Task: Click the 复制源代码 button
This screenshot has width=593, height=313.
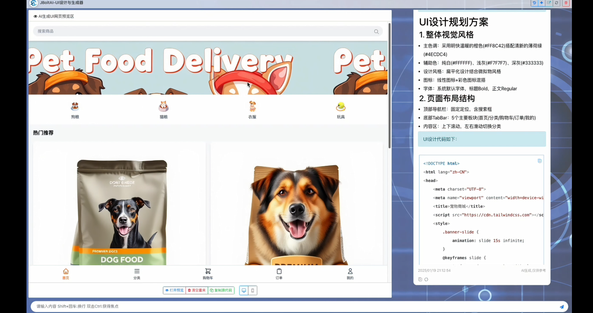Action: pyautogui.click(x=221, y=290)
